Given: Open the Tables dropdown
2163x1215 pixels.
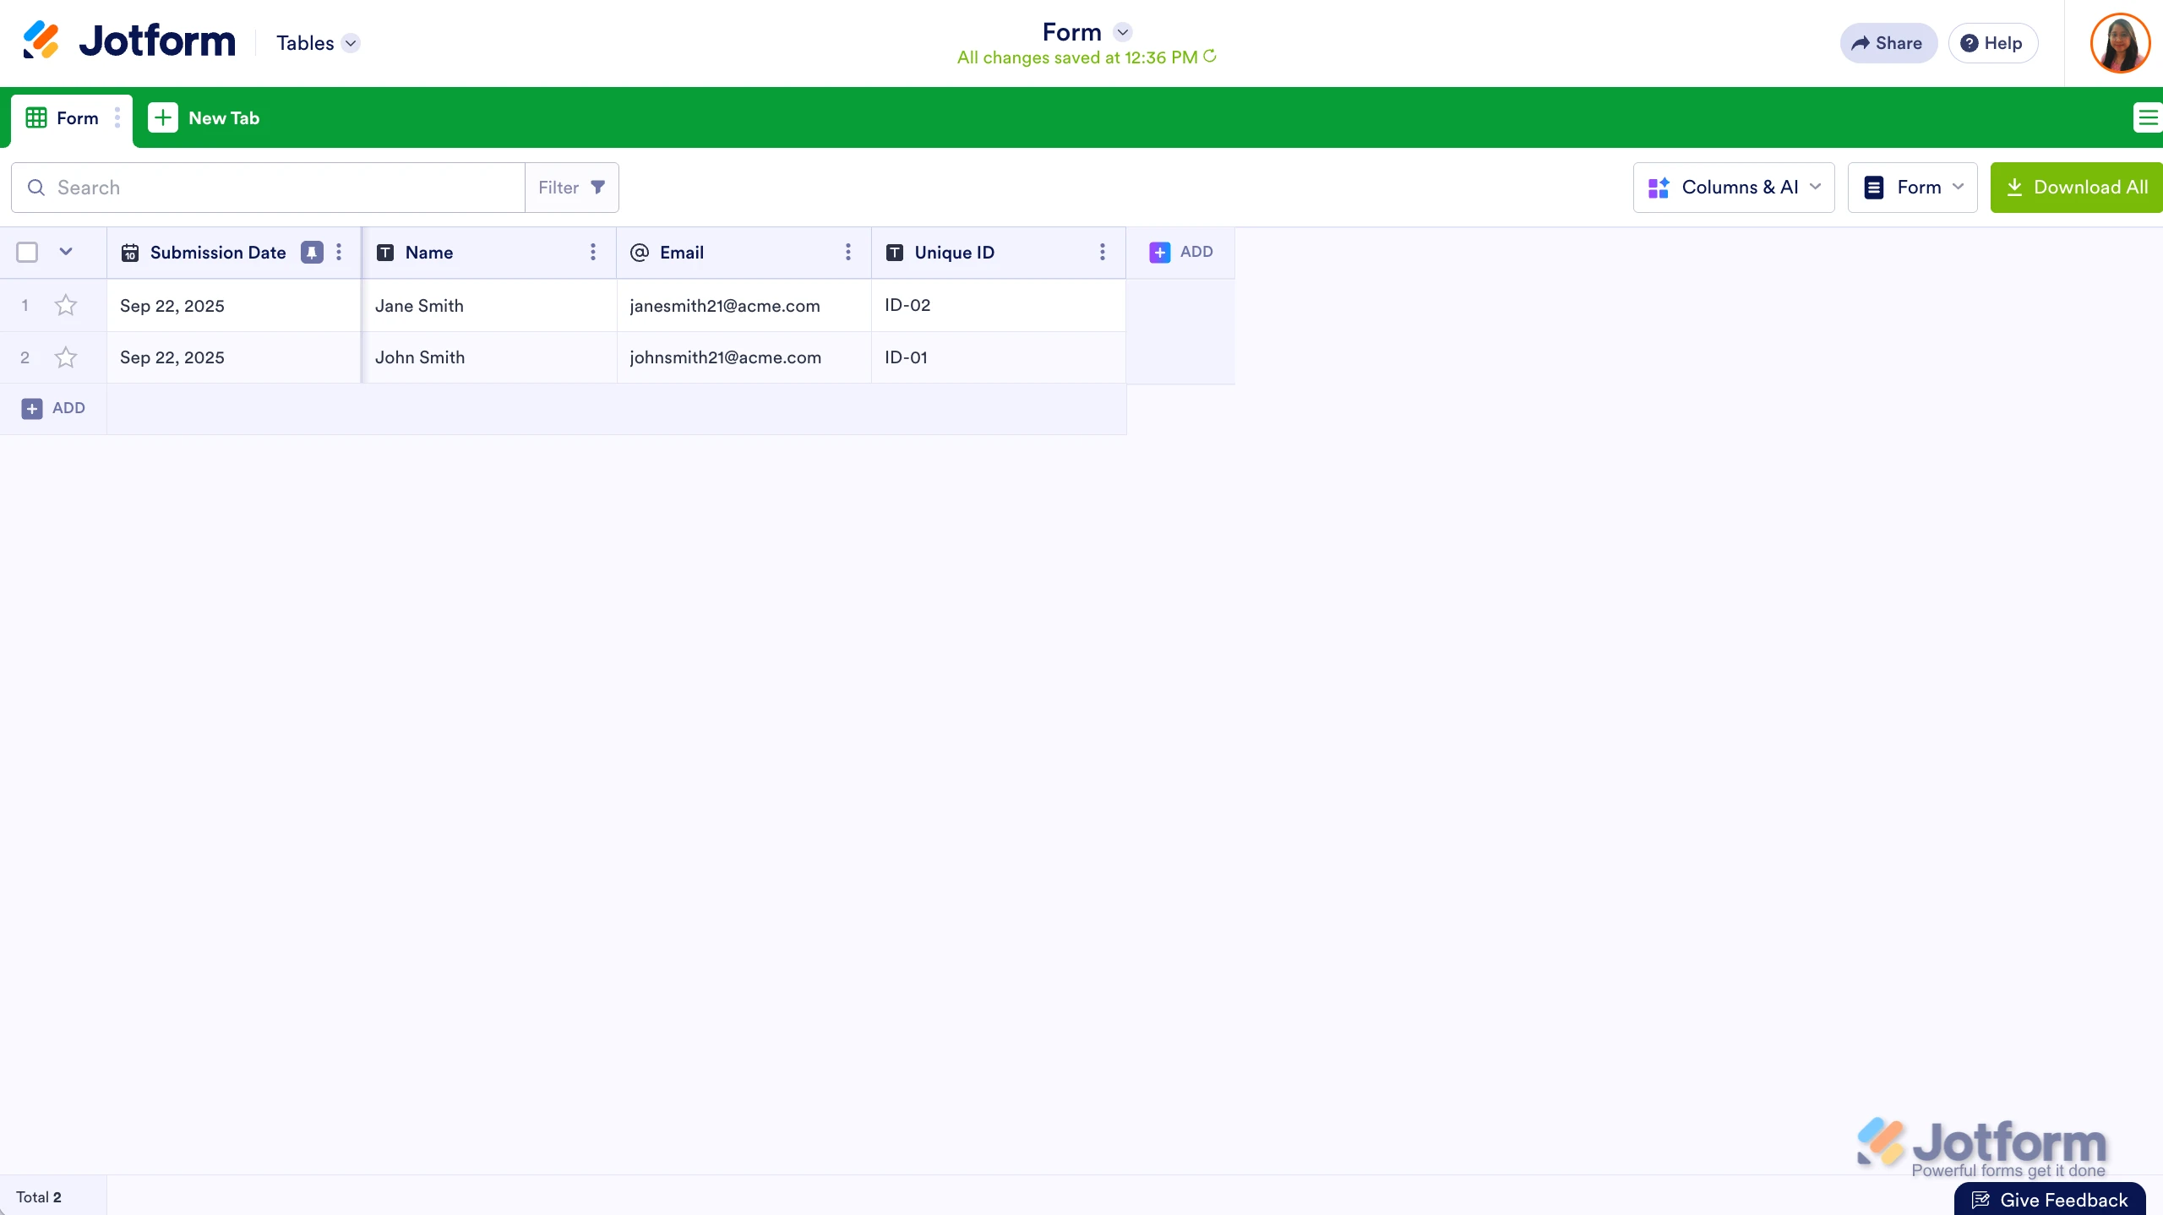Looking at the screenshot, I should pyautogui.click(x=318, y=42).
